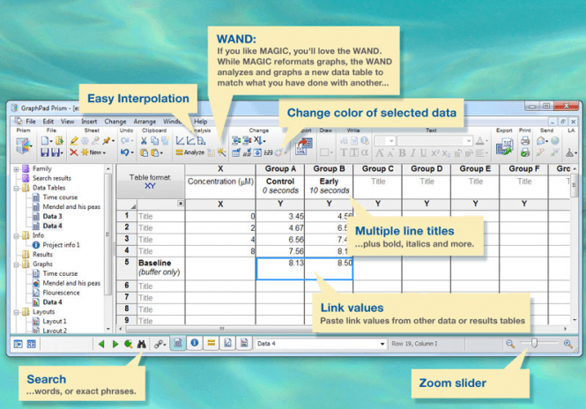This screenshot has height=409, width=586.
Task: Click the zoom out magnifier icon
Action: [x=510, y=344]
